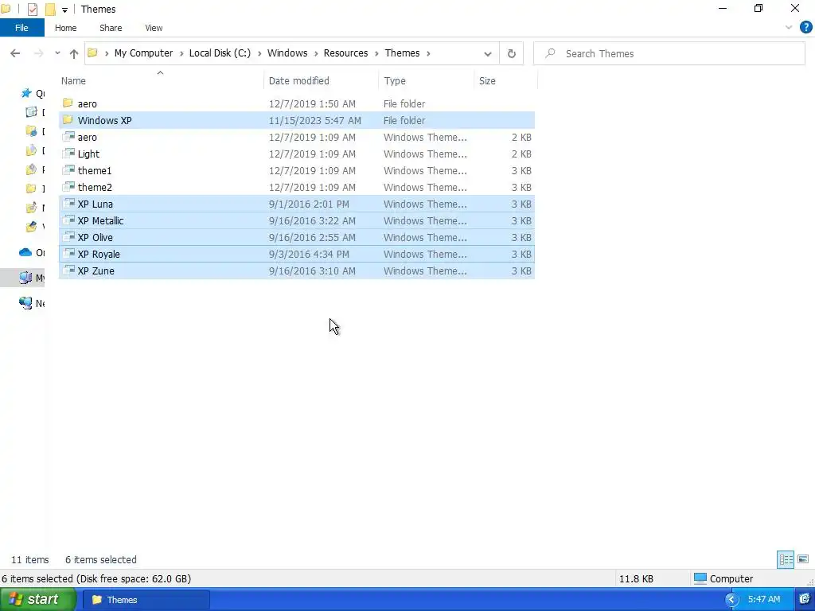Open Network icon in navigation pane
Screen dimensions: 815x611
pos(25,303)
